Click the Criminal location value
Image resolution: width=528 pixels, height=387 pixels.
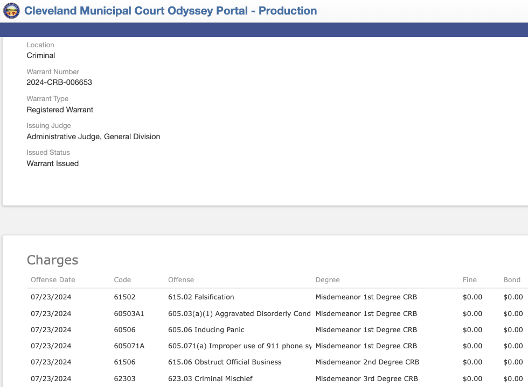[x=41, y=55]
